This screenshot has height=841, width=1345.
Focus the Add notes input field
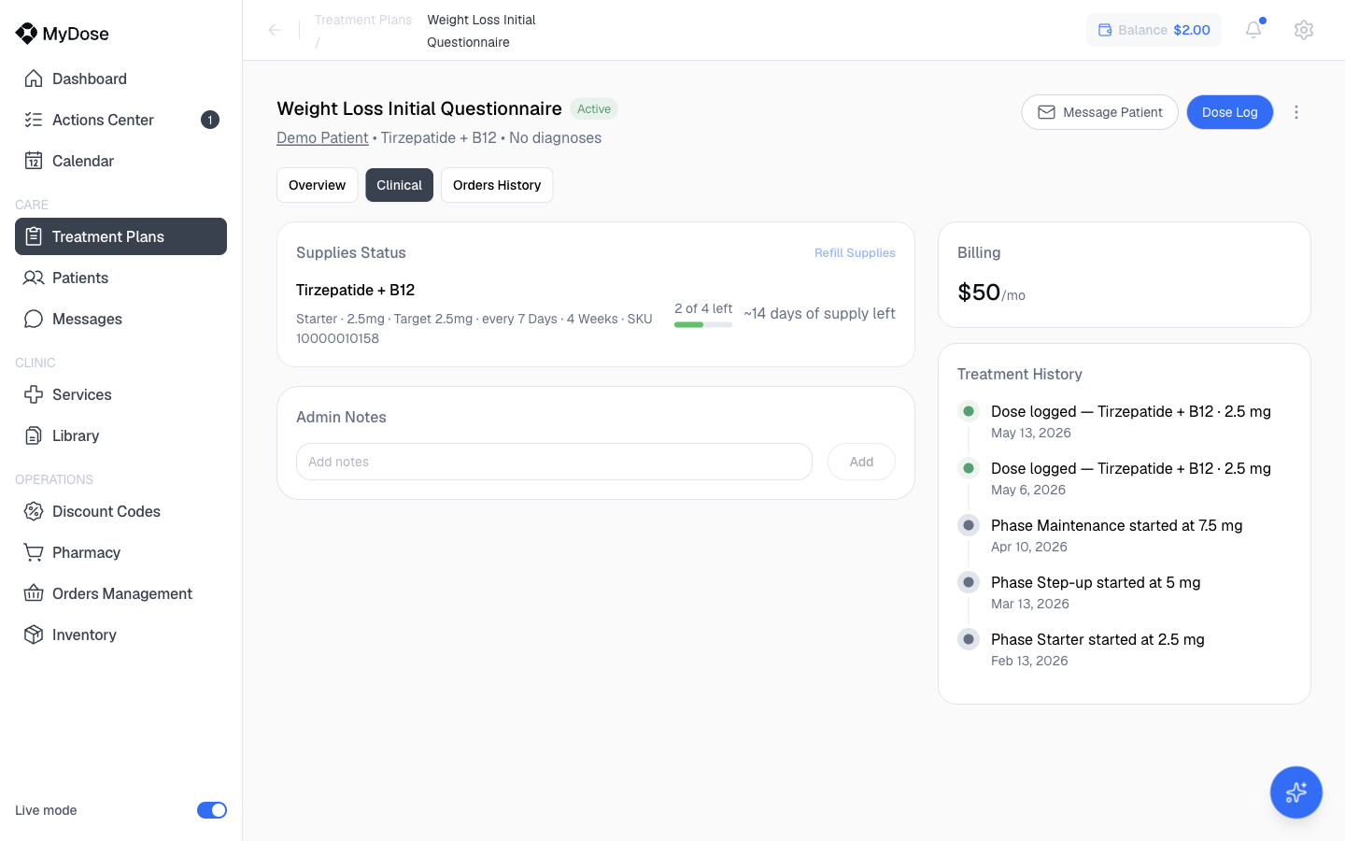(554, 462)
